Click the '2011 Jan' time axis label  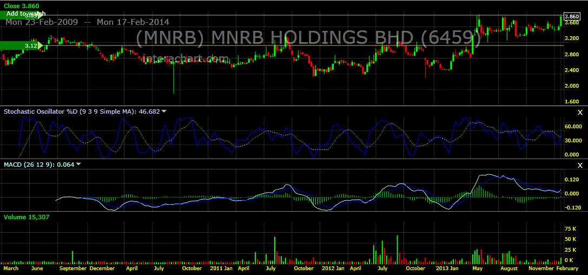[x=220, y=269]
